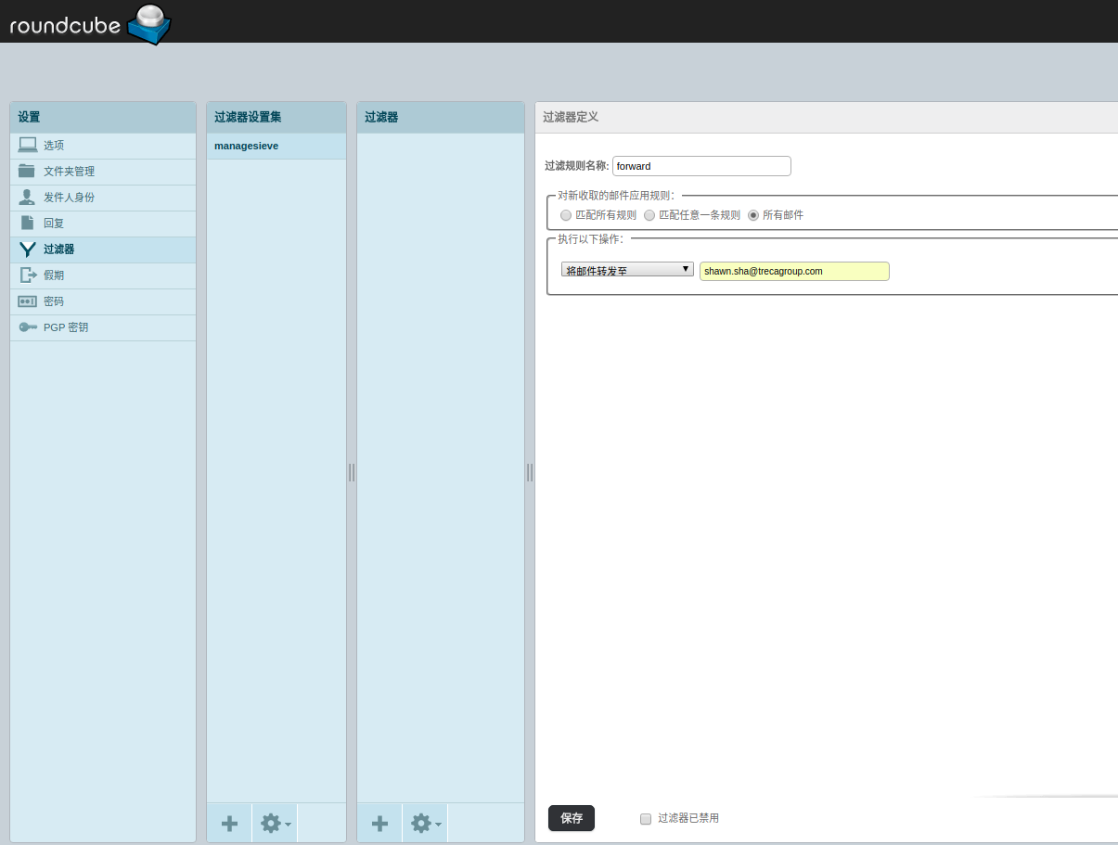The image size is (1118, 845).
Task: Select the 过滤器 filters section
Action: [x=57, y=249]
